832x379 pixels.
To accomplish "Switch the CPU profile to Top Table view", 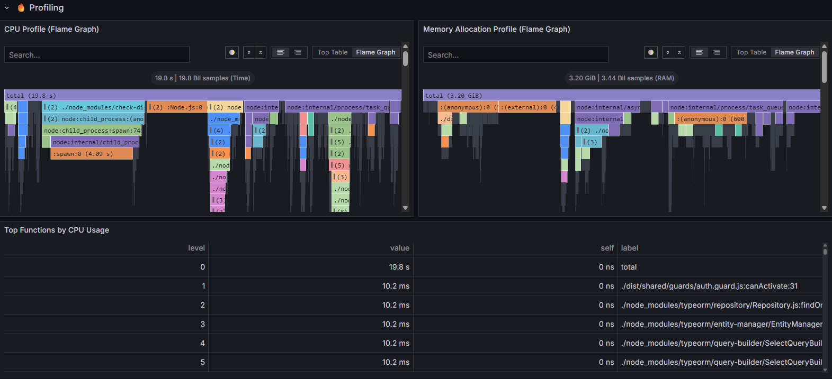I will [x=333, y=52].
